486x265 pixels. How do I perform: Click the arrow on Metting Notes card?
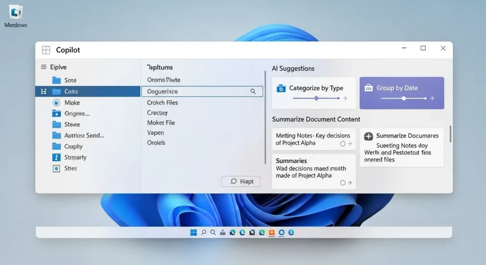350,144
